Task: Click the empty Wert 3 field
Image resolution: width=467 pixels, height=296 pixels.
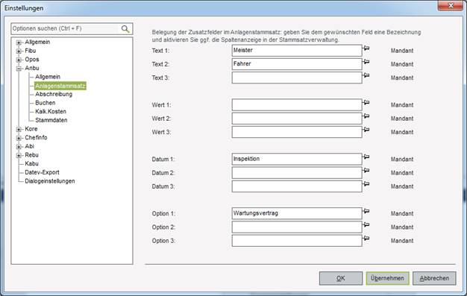Action: 297,132
